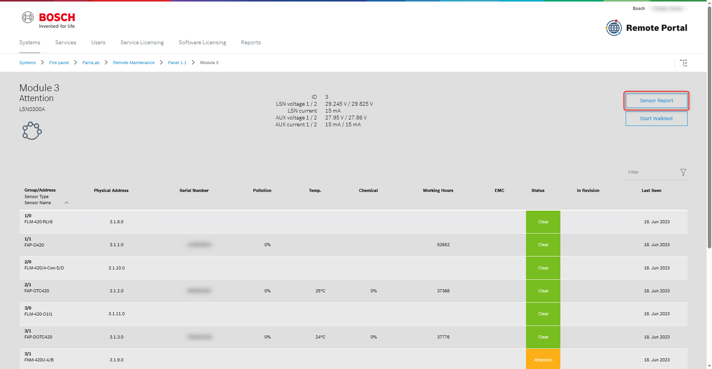712x369 pixels.
Task: Click the Status column header
Action: pyautogui.click(x=537, y=191)
